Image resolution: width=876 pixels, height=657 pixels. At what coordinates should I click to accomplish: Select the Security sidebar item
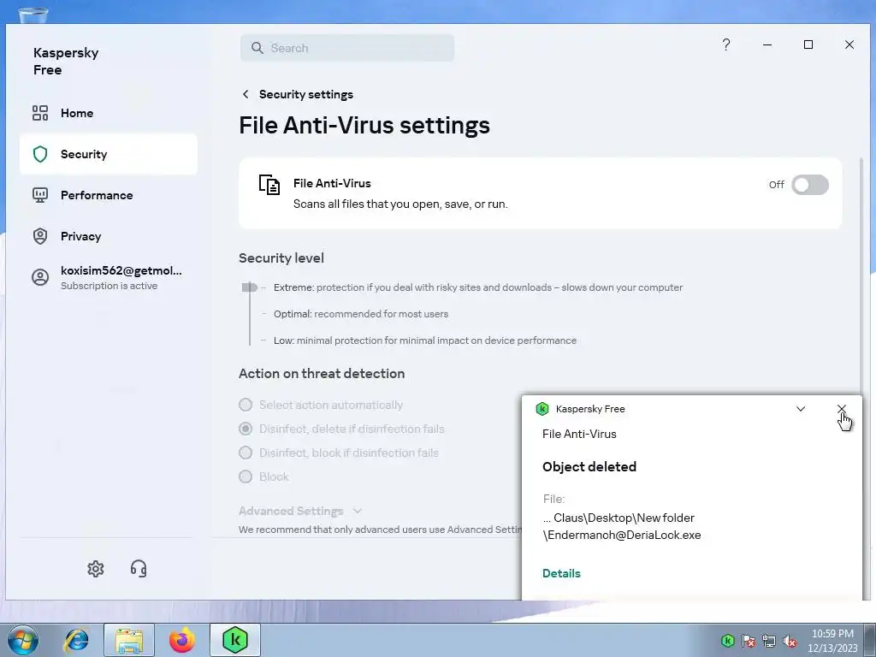108,154
